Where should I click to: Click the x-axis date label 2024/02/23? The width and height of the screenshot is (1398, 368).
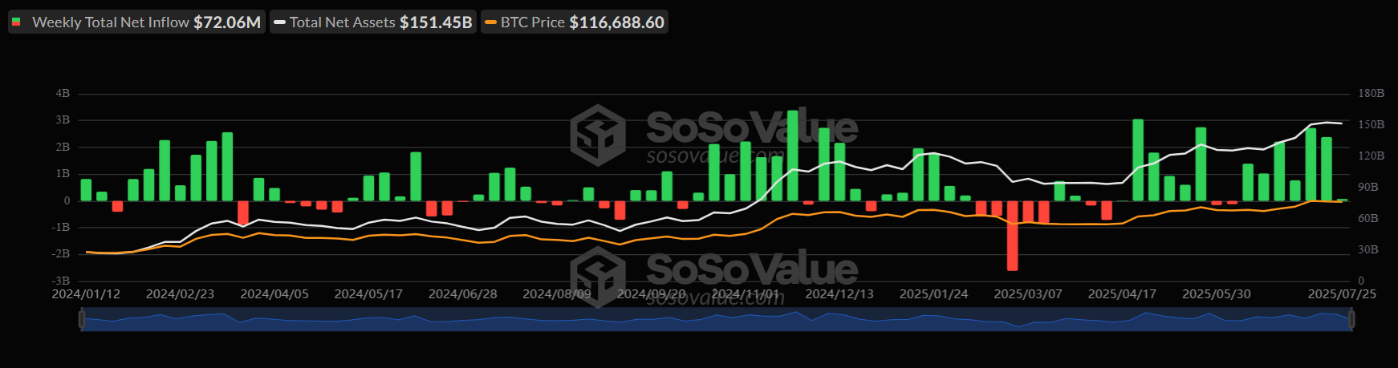(180, 294)
